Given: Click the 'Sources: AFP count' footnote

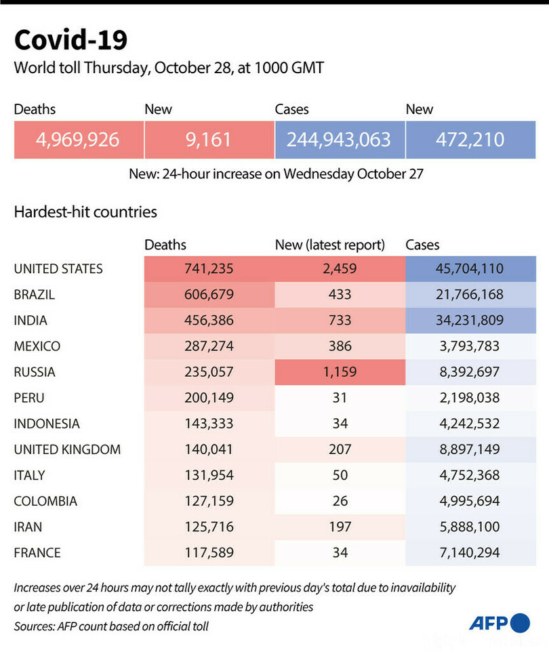Looking at the screenshot, I should click(111, 626).
